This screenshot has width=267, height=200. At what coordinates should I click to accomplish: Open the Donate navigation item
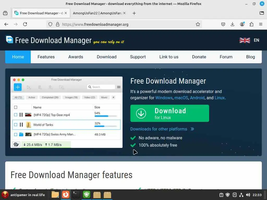(199, 57)
